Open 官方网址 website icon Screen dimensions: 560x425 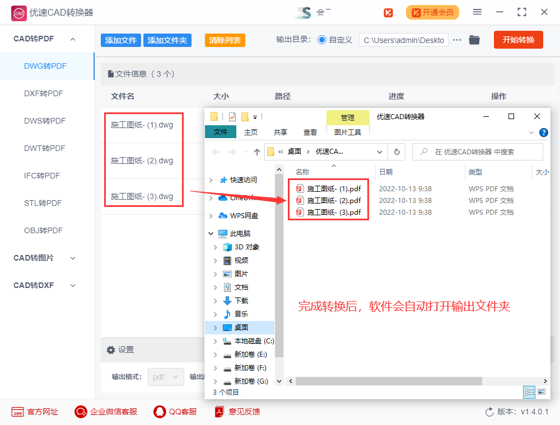click(x=17, y=412)
